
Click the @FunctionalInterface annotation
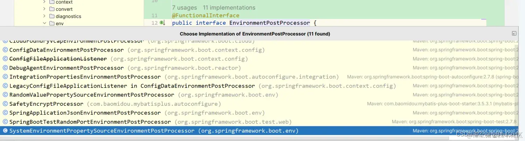[205, 15]
